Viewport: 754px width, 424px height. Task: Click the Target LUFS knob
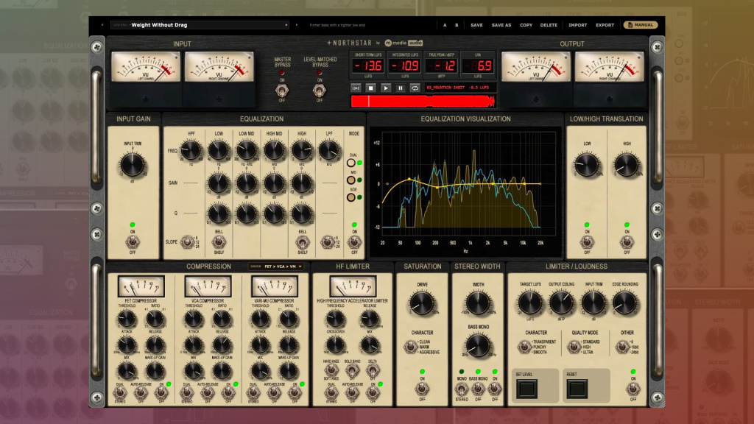click(x=530, y=303)
